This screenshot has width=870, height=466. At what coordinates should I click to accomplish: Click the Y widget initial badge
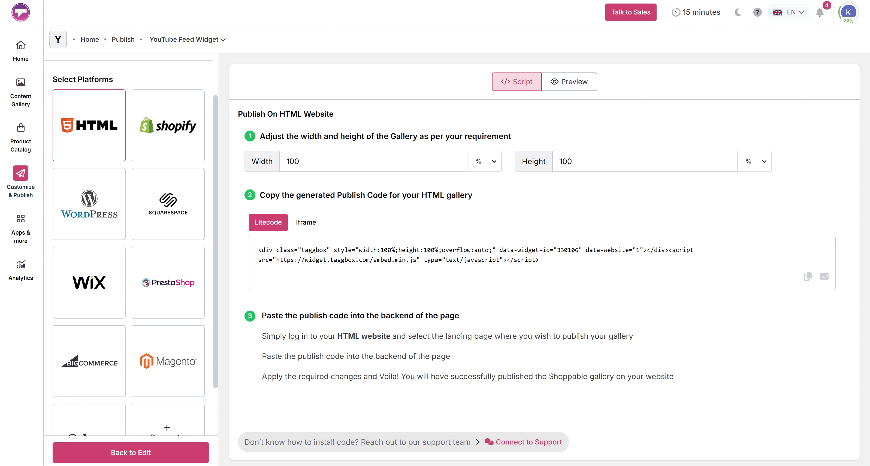58,40
